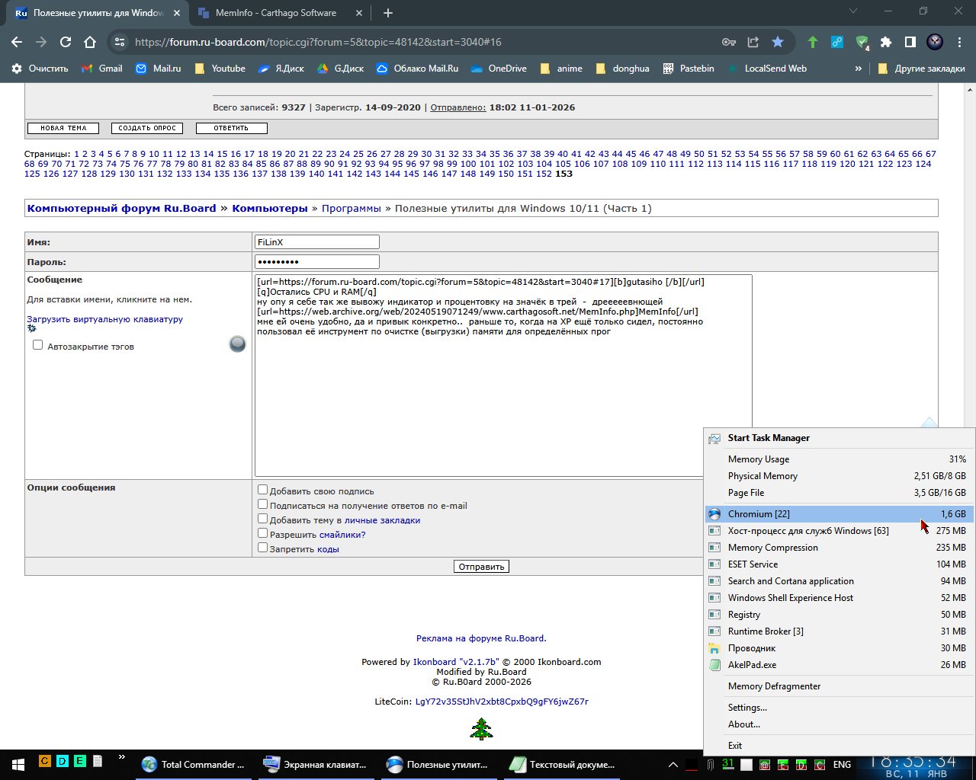Expand hidden bookmarks with the chevron

coord(858,69)
